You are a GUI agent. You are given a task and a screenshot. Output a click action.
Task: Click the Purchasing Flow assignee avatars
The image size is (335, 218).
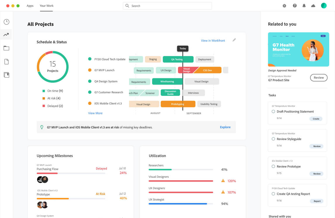42,179
